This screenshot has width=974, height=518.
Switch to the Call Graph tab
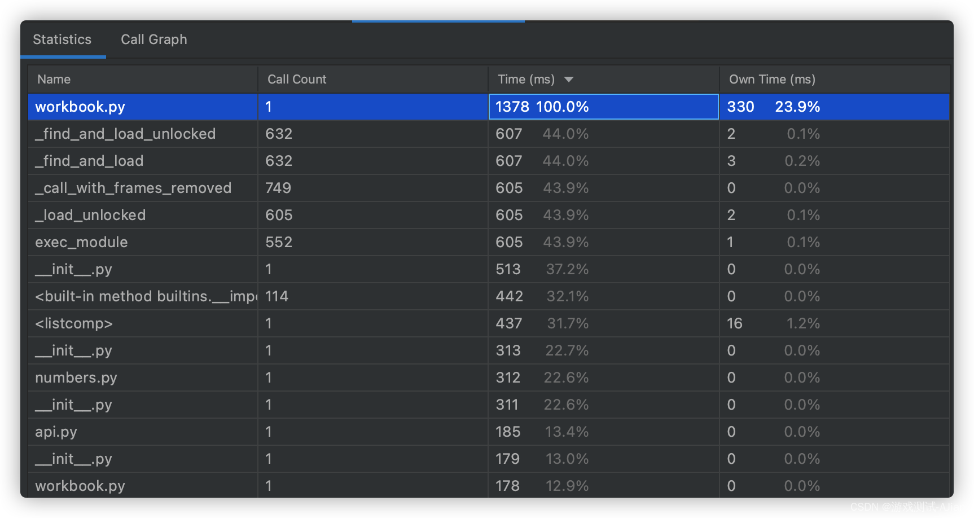pyautogui.click(x=153, y=39)
